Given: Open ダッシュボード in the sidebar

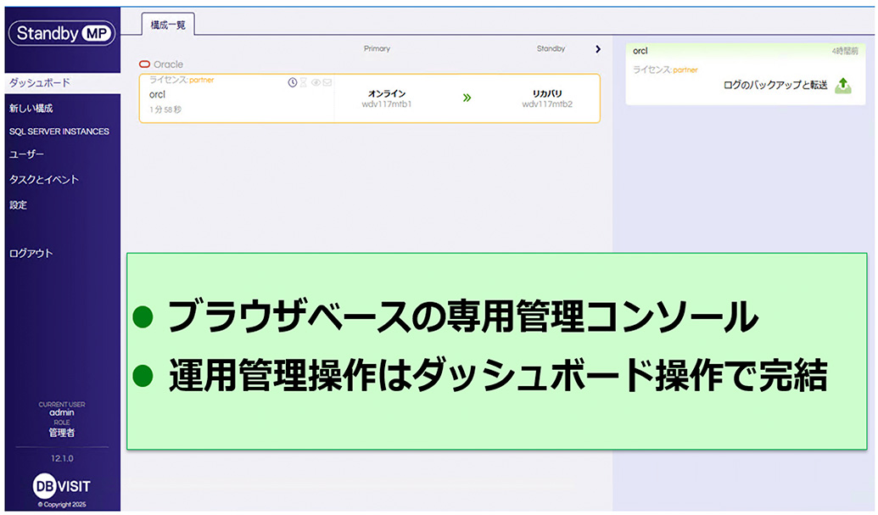Looking at the screenshot, I should point(39,83).
